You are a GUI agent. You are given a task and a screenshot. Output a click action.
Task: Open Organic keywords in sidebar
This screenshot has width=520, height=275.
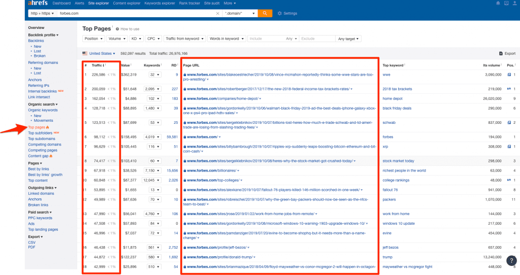tap(43, 110)
